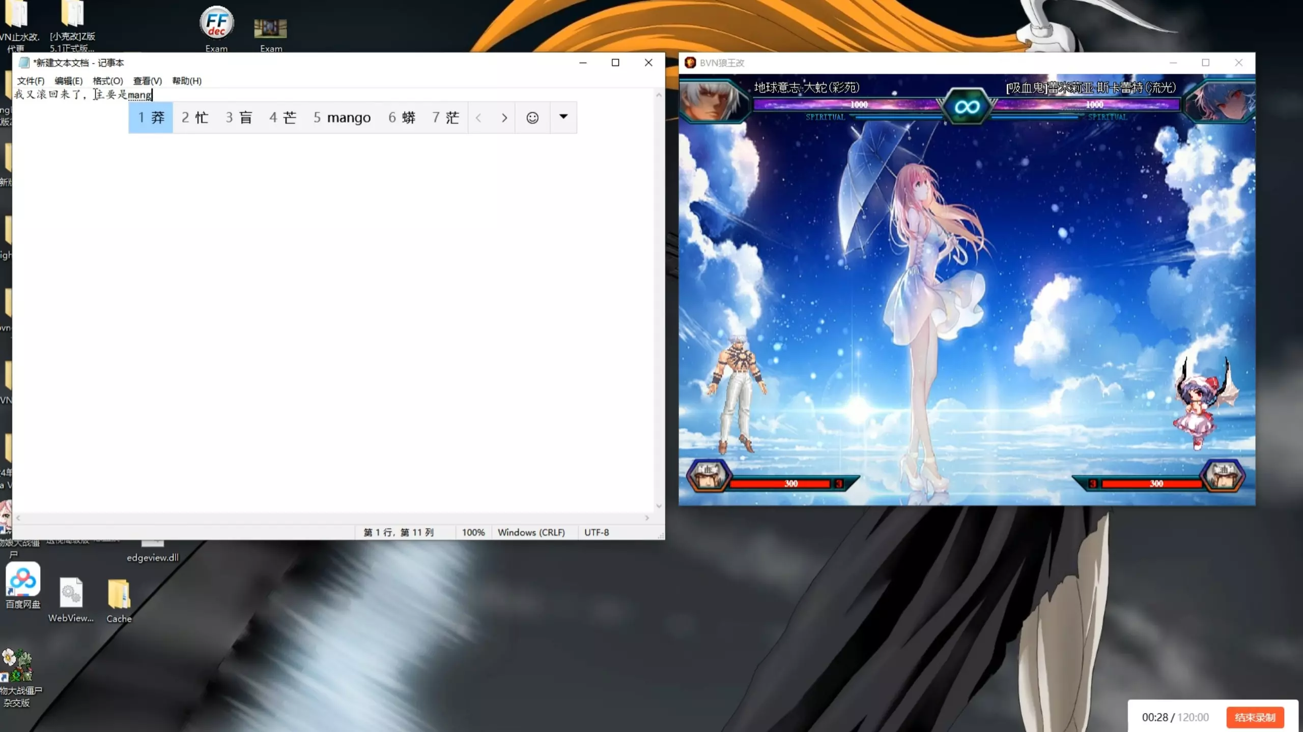Go to previous IME candidate page
Viewport: 1303px width, 732px height.
478,118
